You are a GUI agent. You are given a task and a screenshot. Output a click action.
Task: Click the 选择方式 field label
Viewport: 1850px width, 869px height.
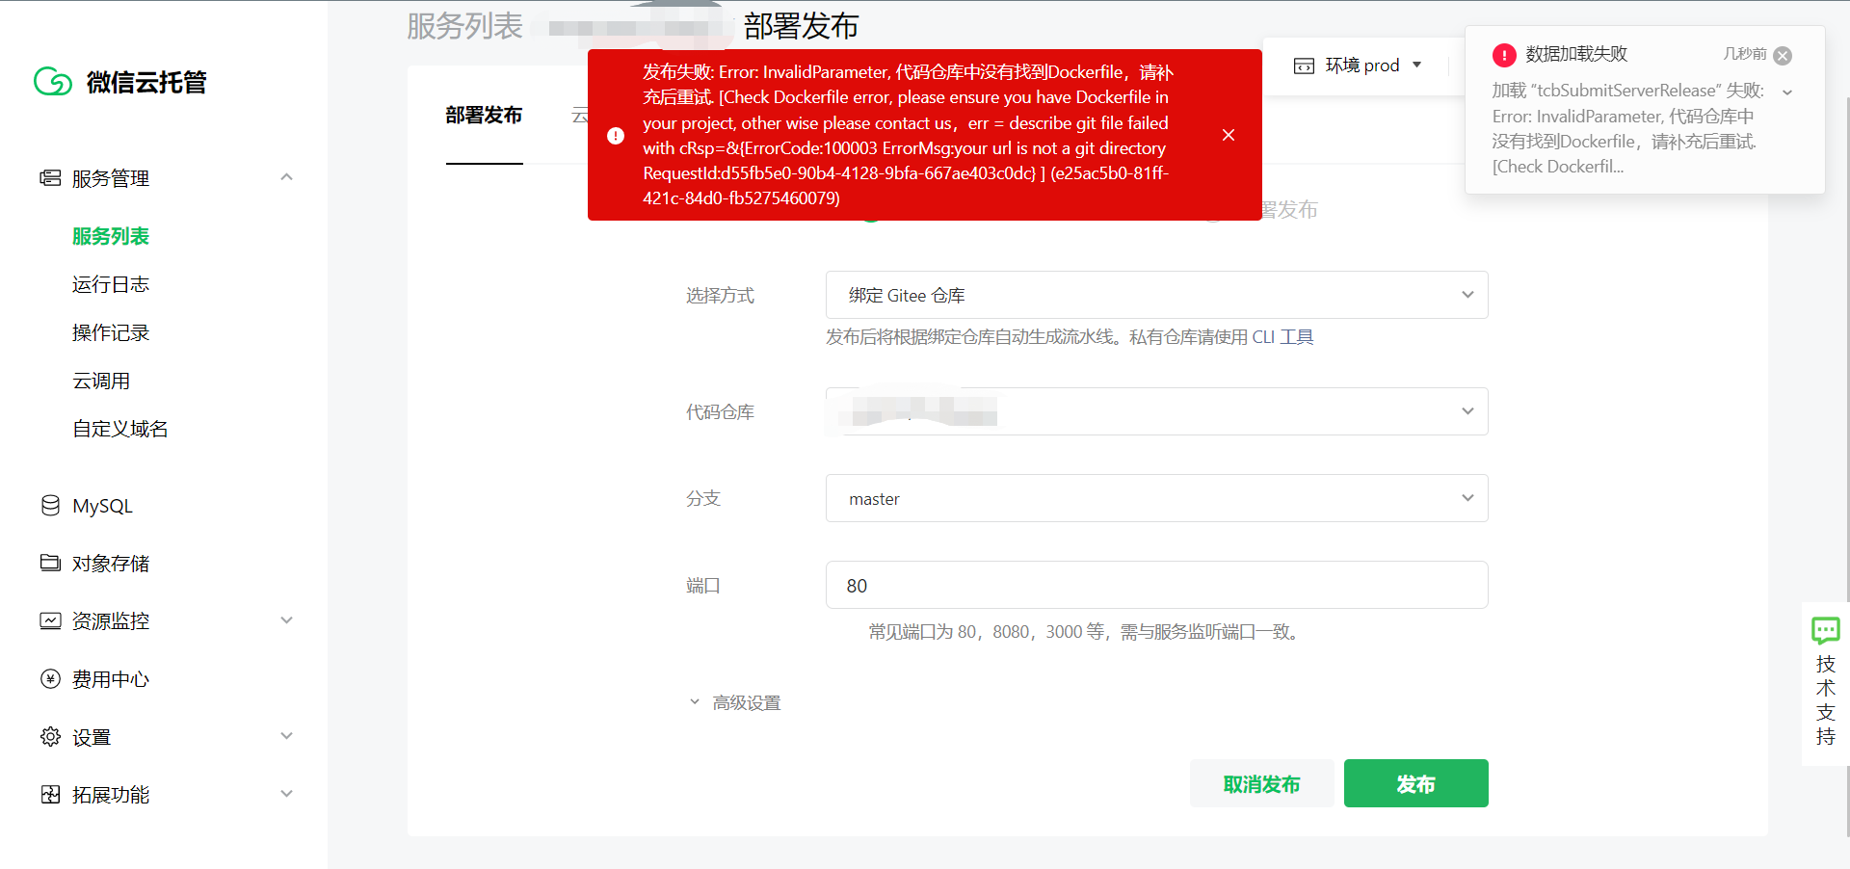[720, 296]
